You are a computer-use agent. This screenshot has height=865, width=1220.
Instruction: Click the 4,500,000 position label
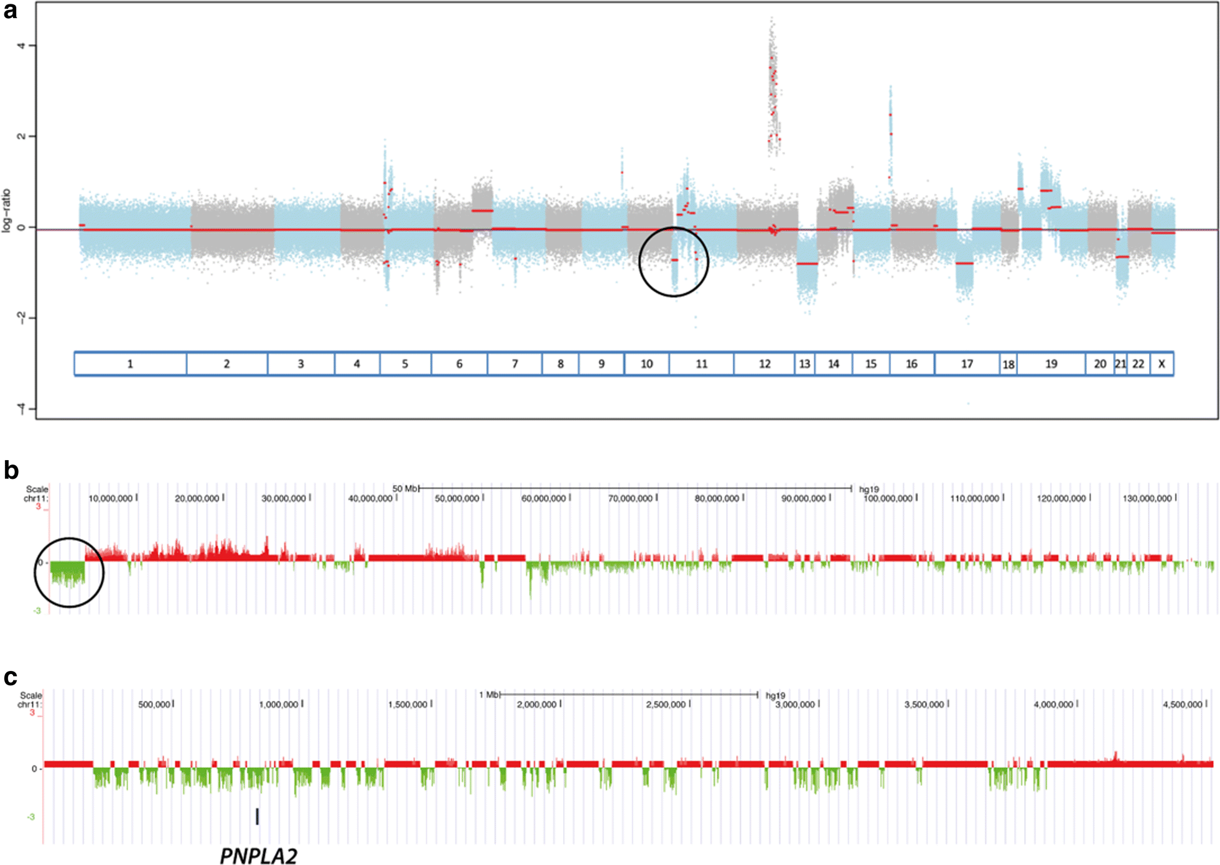point(1183,704)
